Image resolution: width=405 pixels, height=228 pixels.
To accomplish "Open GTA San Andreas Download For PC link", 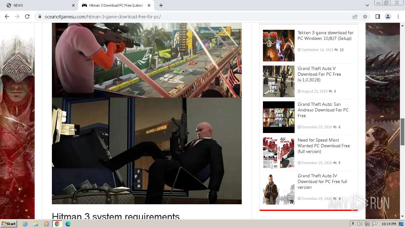I will point(323,110).
